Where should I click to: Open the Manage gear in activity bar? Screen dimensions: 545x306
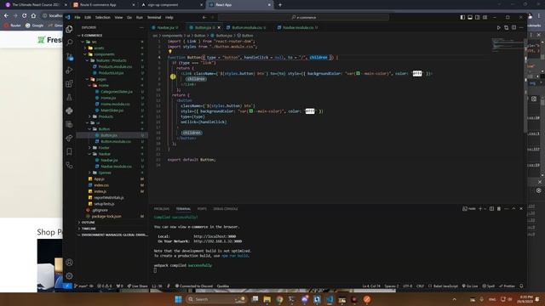click(69, 275)
